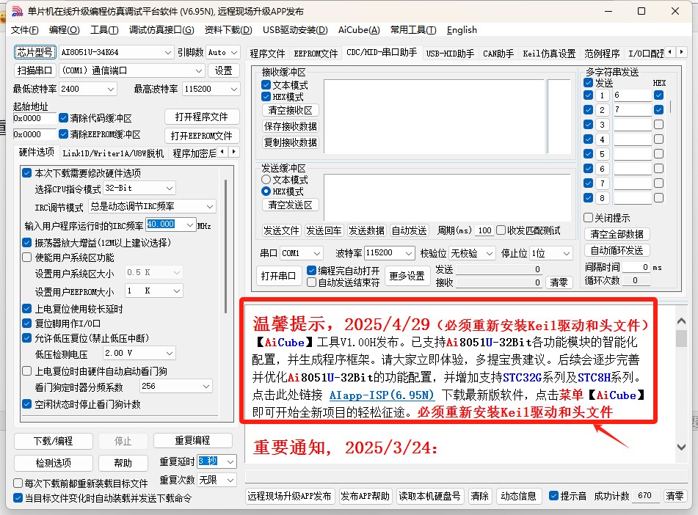
Task: Select send buffer 文本模式 radio button
Action: pyautogui.click(x=266, y=180)
